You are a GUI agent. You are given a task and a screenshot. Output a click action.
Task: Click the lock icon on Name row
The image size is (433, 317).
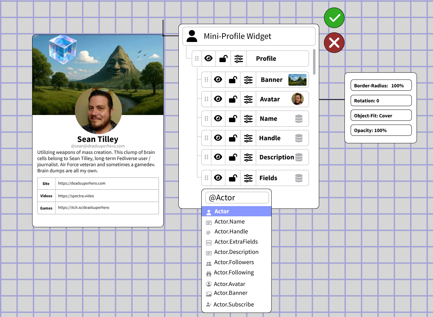[x=233, y=119]
